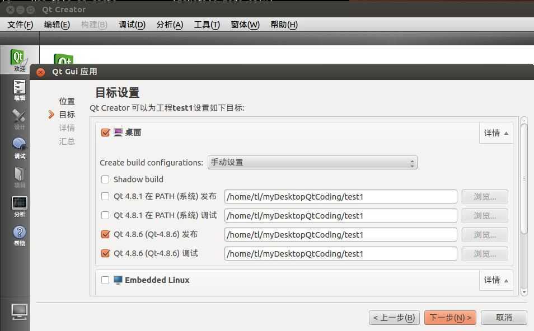This screenshot has height=331, width=534.
Task: Close the Qt Gui 应用 wizard dialog
Action: click(40, 72)
